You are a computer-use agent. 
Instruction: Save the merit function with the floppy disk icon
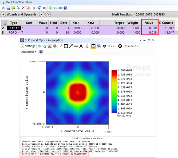[8, 8]
